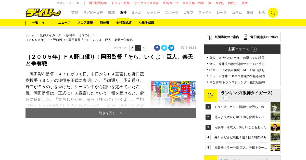Open セ打撃成績 in yellow submenu
306x160 pixels.
tap(124, 23)
